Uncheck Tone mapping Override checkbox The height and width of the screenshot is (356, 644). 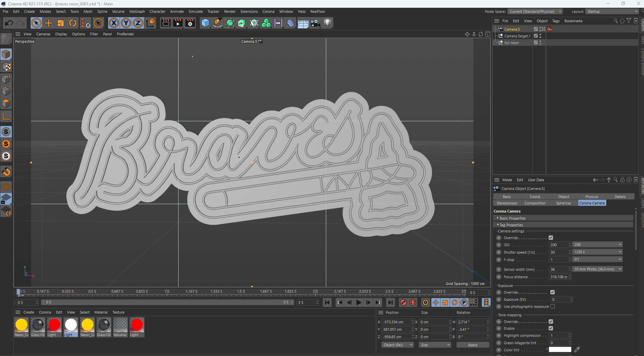(551, 322)
